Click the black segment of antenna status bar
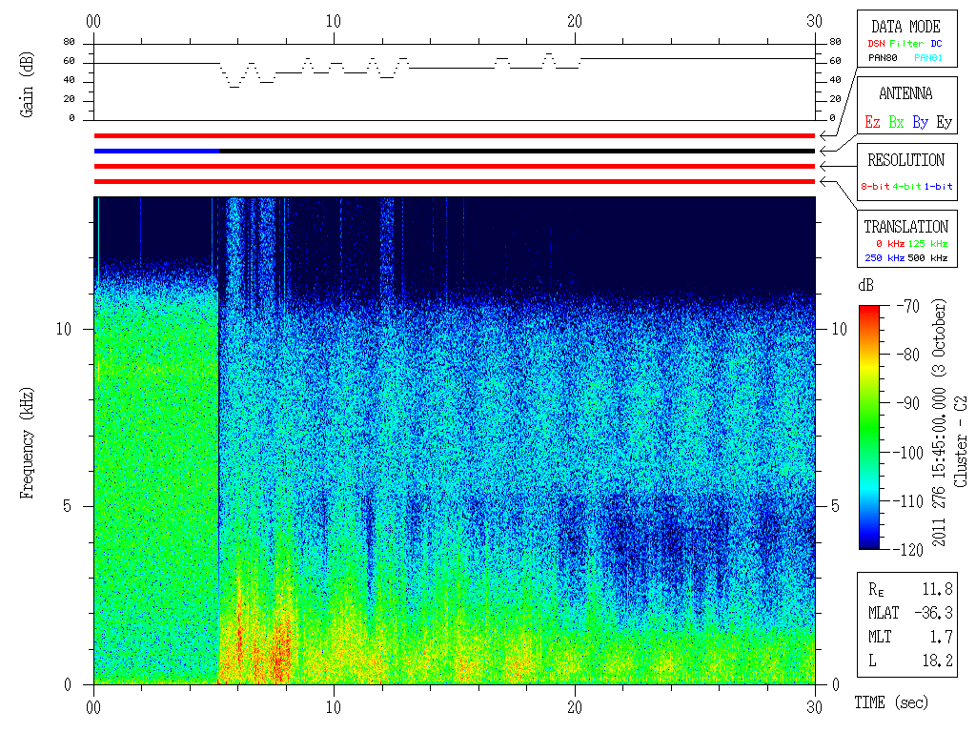Screen dimensions: 976x732 point(517,152)
